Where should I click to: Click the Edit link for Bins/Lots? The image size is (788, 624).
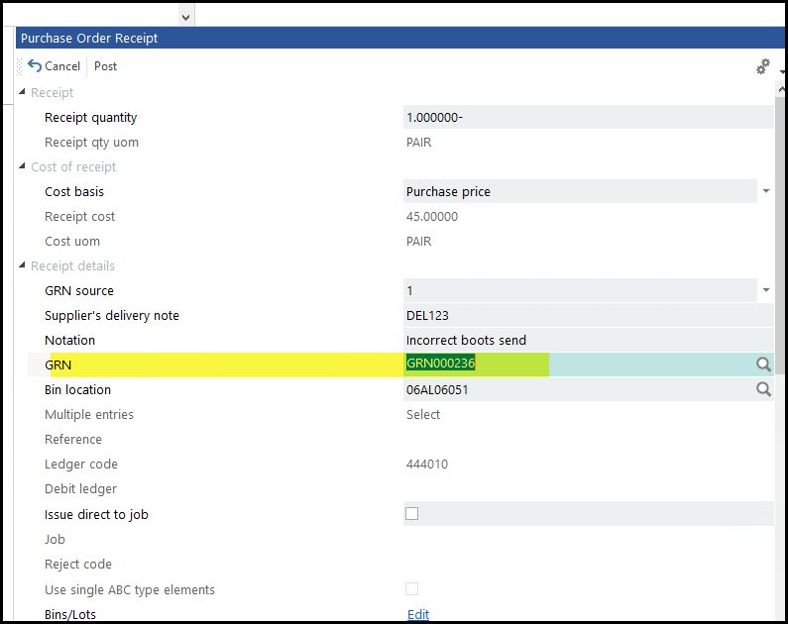(418, 614)
